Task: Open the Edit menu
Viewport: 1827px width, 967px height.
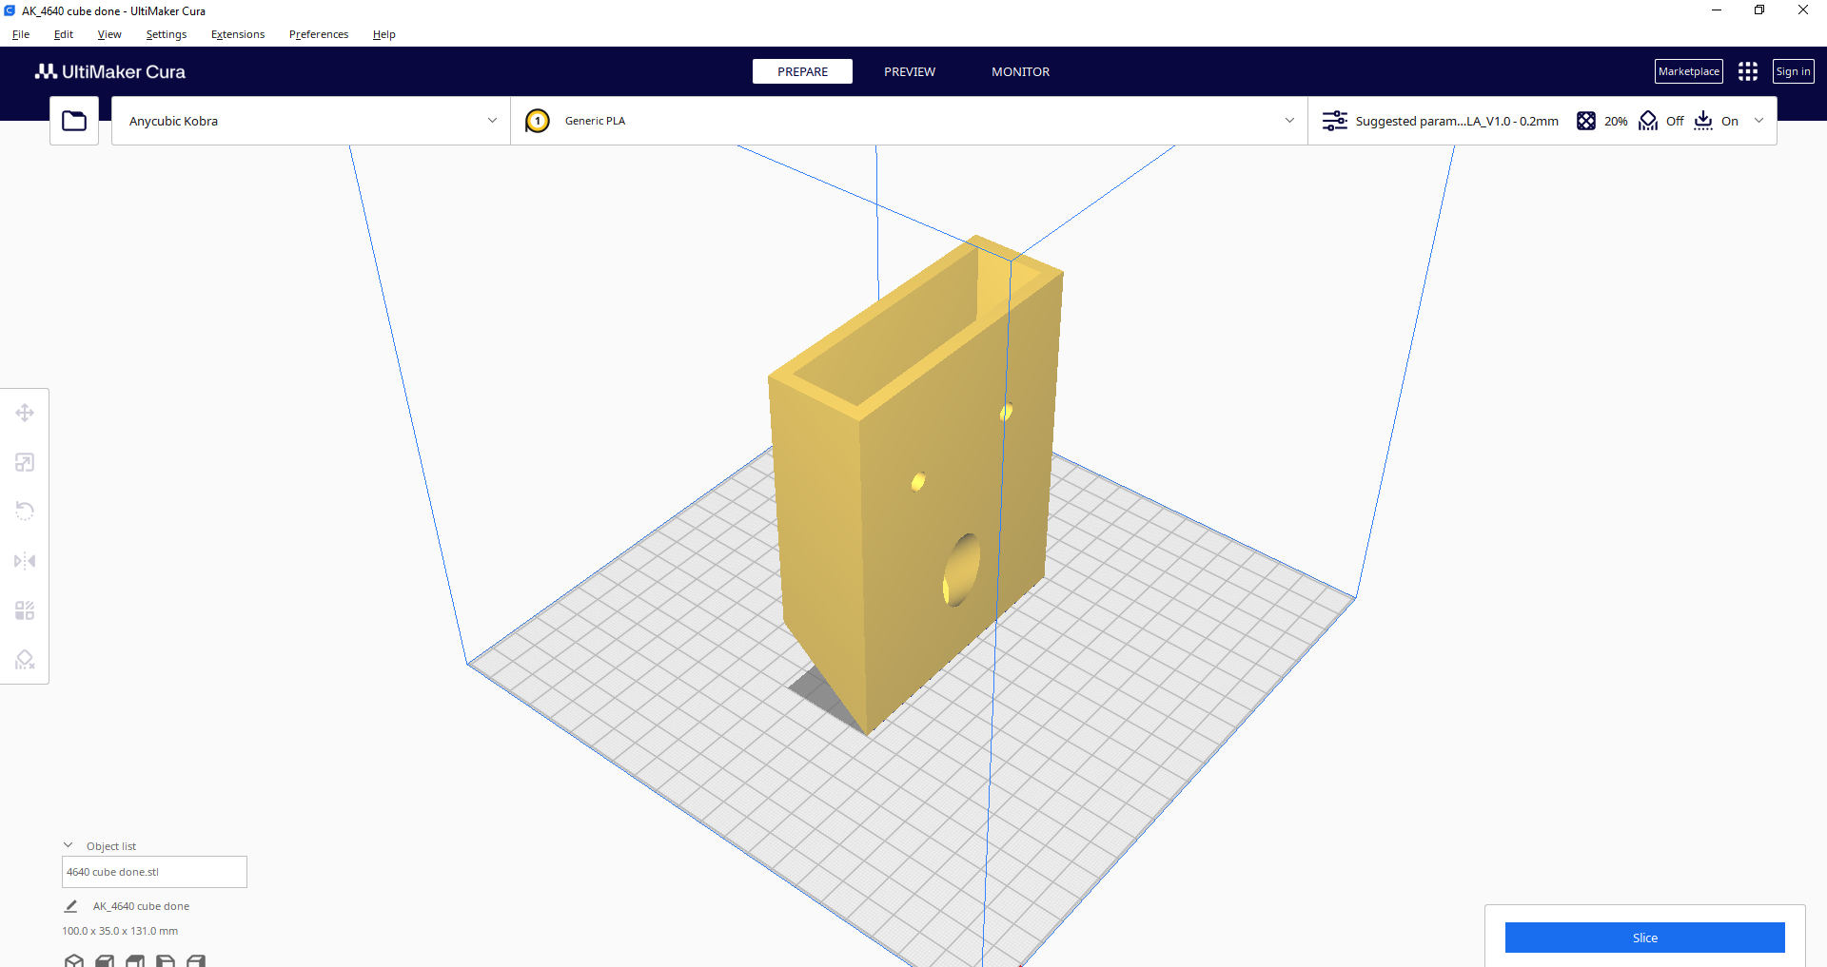Action: click(x=64, y=34)
